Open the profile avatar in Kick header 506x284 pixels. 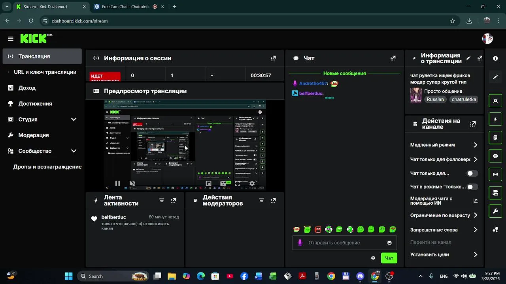[x=487, y=39]
